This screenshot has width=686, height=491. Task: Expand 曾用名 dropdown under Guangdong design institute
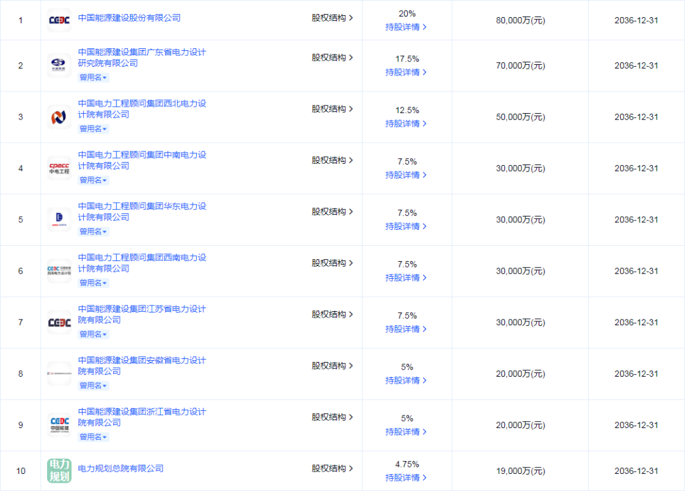(x=93, y=77)
